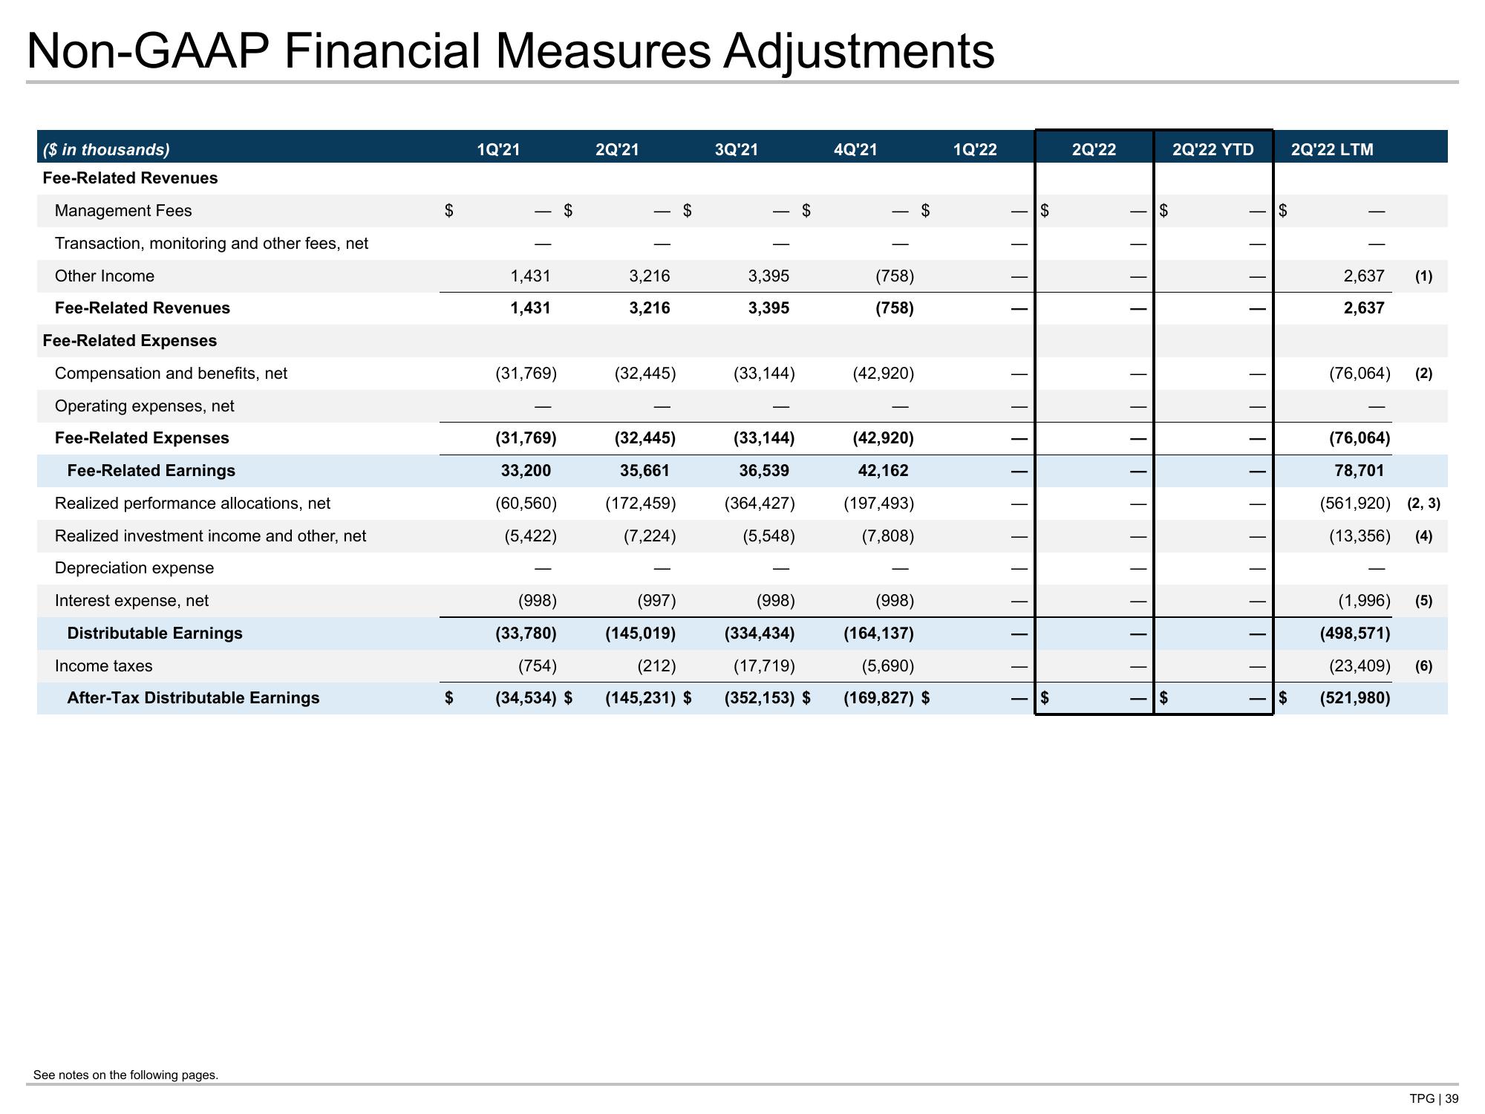Click the 3Q'21 column header
The image size is (1485, 1114).
tap(737, 150)
